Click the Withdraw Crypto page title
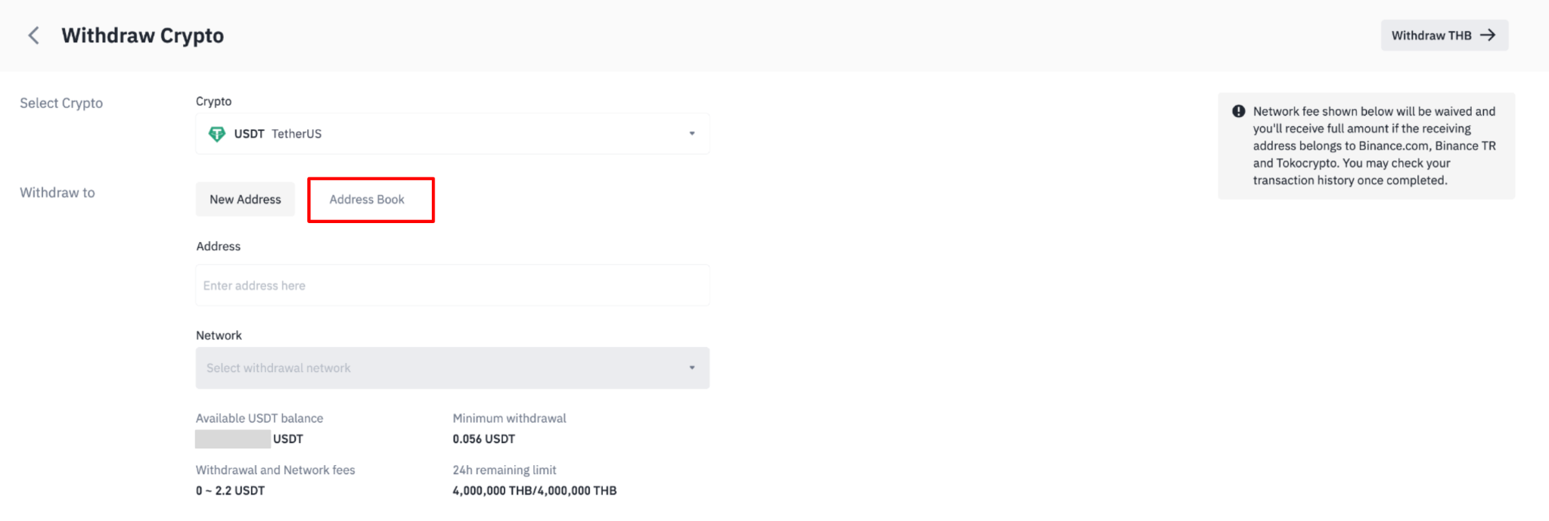1549x521 pixels. pos(143,36)
